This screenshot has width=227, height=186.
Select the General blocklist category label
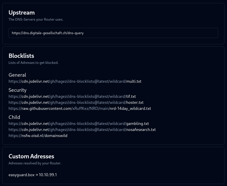pyautogui.click(x=17, y=75)
